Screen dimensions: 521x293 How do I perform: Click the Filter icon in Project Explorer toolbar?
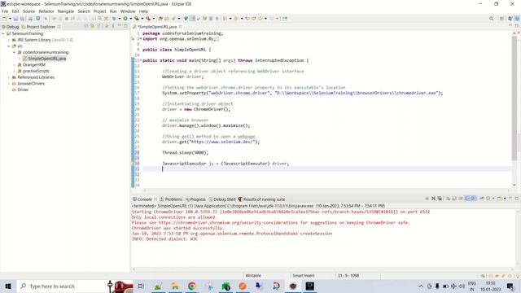(99, 26)
